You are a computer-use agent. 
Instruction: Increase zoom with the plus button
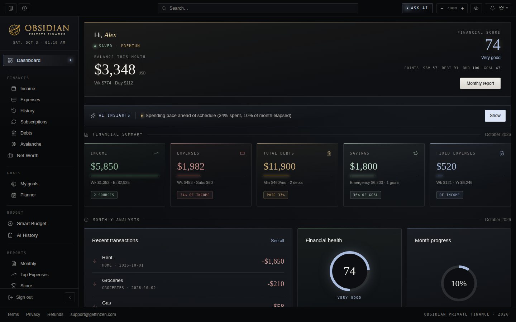462,8
